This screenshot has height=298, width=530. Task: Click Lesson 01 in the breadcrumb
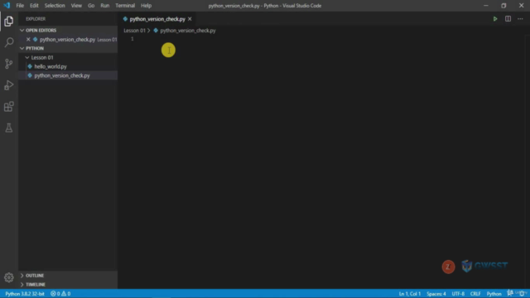click(134, 31)
